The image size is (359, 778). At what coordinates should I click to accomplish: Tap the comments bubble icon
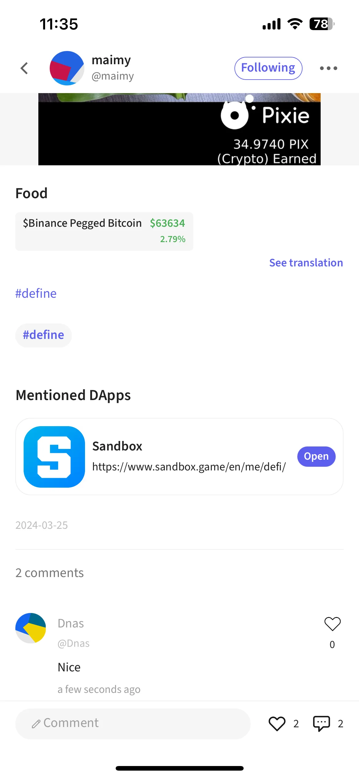point(321,724)
